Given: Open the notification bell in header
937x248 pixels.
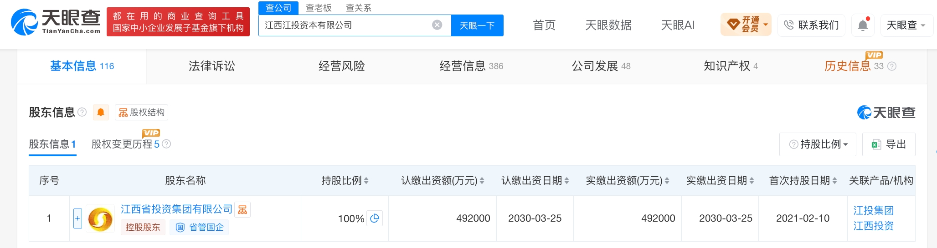Looking at the screenshot, I should click(863, 25).
